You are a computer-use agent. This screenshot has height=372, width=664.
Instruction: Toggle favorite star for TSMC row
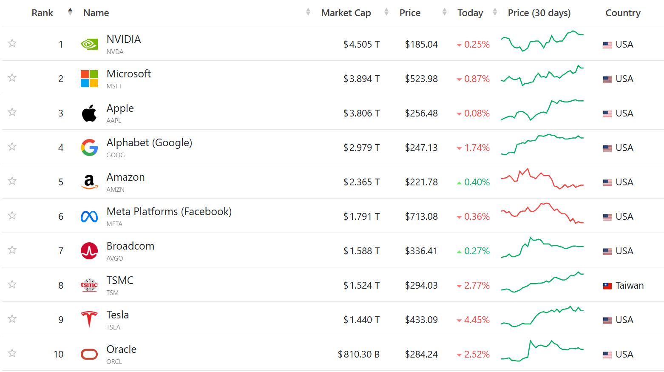12,284
